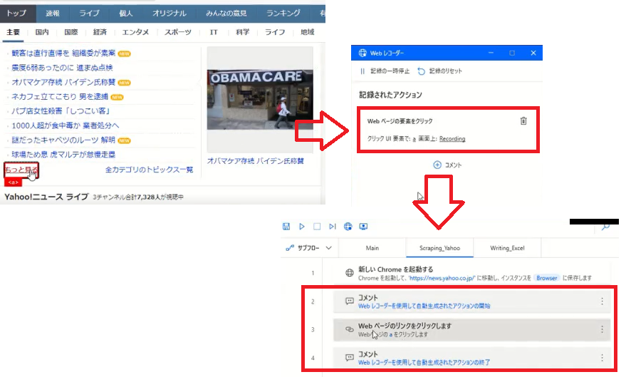
Task: Select the 国内 topics category
Action: [42, 32]
